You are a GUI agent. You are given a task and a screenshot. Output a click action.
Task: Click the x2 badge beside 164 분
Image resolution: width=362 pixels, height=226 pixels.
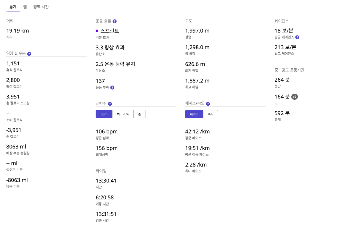point(295,96)
